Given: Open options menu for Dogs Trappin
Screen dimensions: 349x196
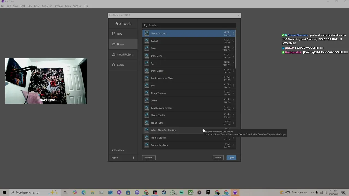Looking at the screenshot, I should 233,93.
